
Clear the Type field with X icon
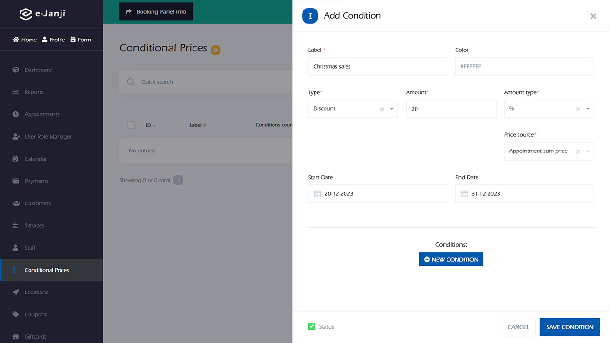pos(382,109)
